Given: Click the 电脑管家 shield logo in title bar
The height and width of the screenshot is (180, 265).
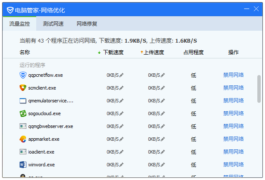Looking at the screenshot, I should point(10,10).
